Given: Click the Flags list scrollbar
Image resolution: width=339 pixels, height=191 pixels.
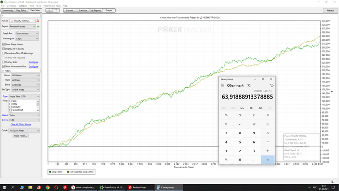Looking at the screenshot, I should (x=38, y=106).
